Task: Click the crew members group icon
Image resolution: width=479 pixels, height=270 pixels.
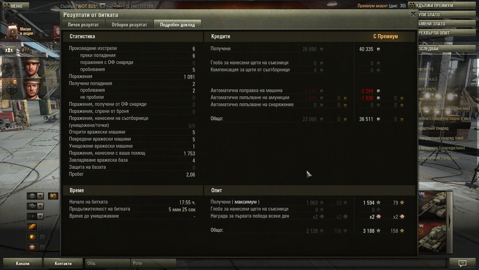Action: tap(9, 50)
